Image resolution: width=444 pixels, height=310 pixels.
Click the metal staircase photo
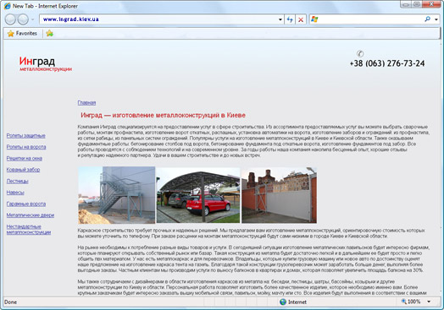(x=117, y=195)
